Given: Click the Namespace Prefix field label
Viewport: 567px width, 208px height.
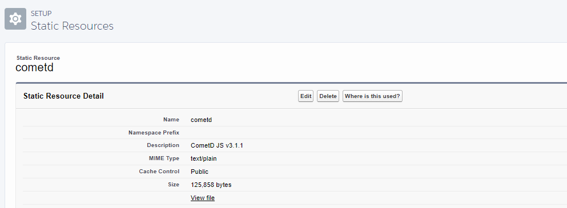Looking at the screenshot, I should (x=154, y=133).
